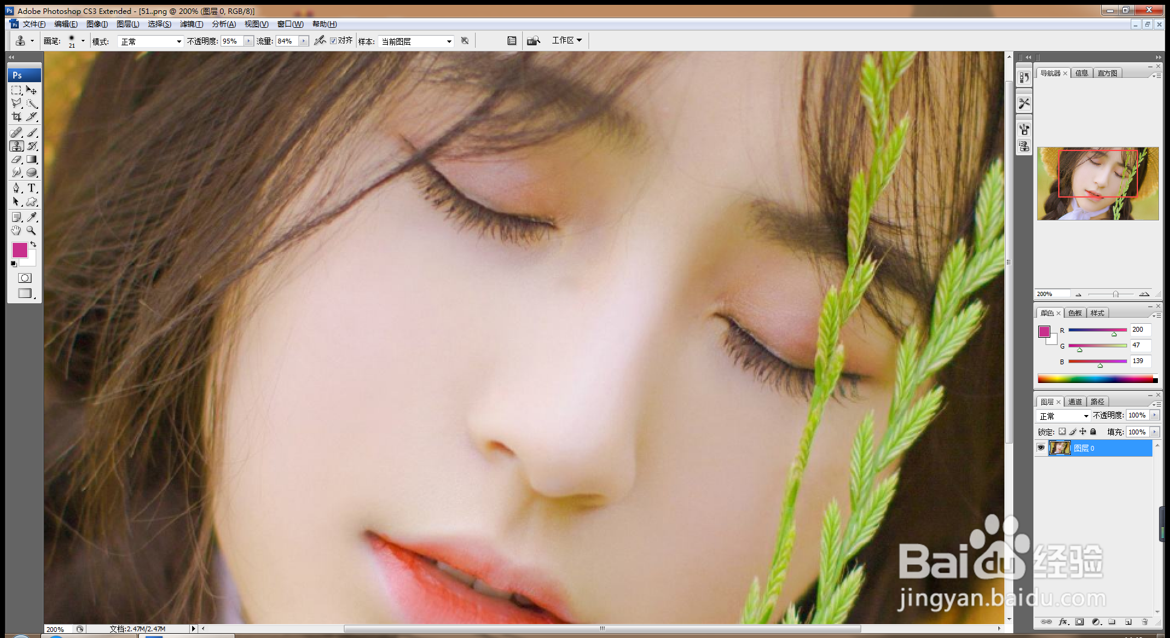Open the layer blend mode dropdown
The width and height of the screenshot is (1170, 638).
(x=1063, y=416)
